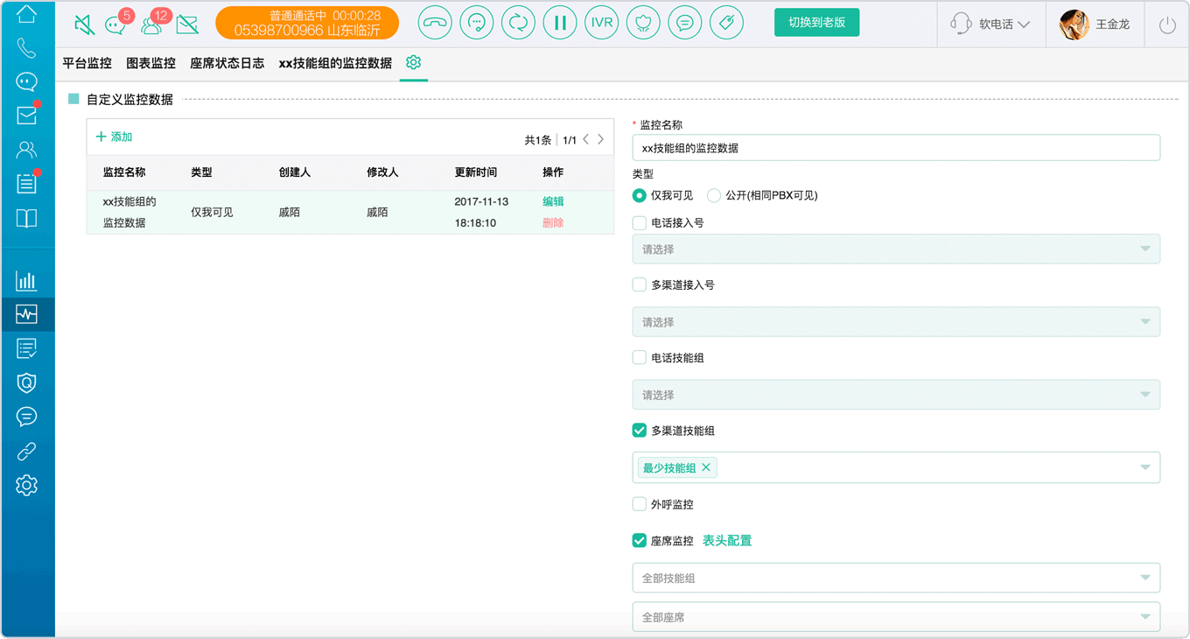Open the home icon in sidebar
Image resolution: width=1190 pixels, height=639 pixels.
(27, 14)
